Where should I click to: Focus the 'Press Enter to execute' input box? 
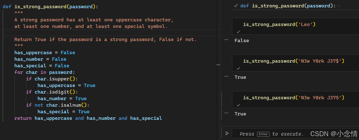295,133
